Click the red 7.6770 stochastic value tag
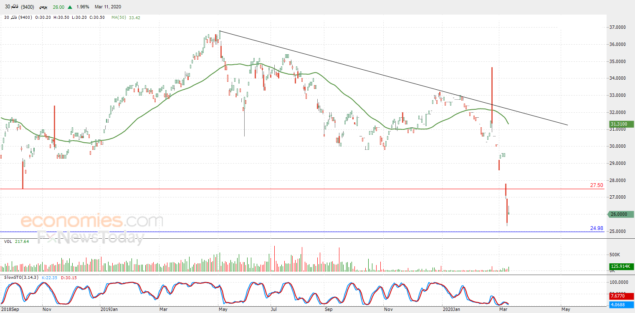The height and width of the screenshot is (313, 635). click(621, 296)
